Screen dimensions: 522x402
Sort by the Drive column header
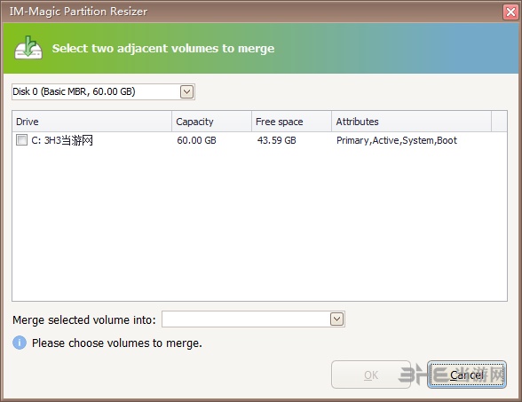[92, 122]
